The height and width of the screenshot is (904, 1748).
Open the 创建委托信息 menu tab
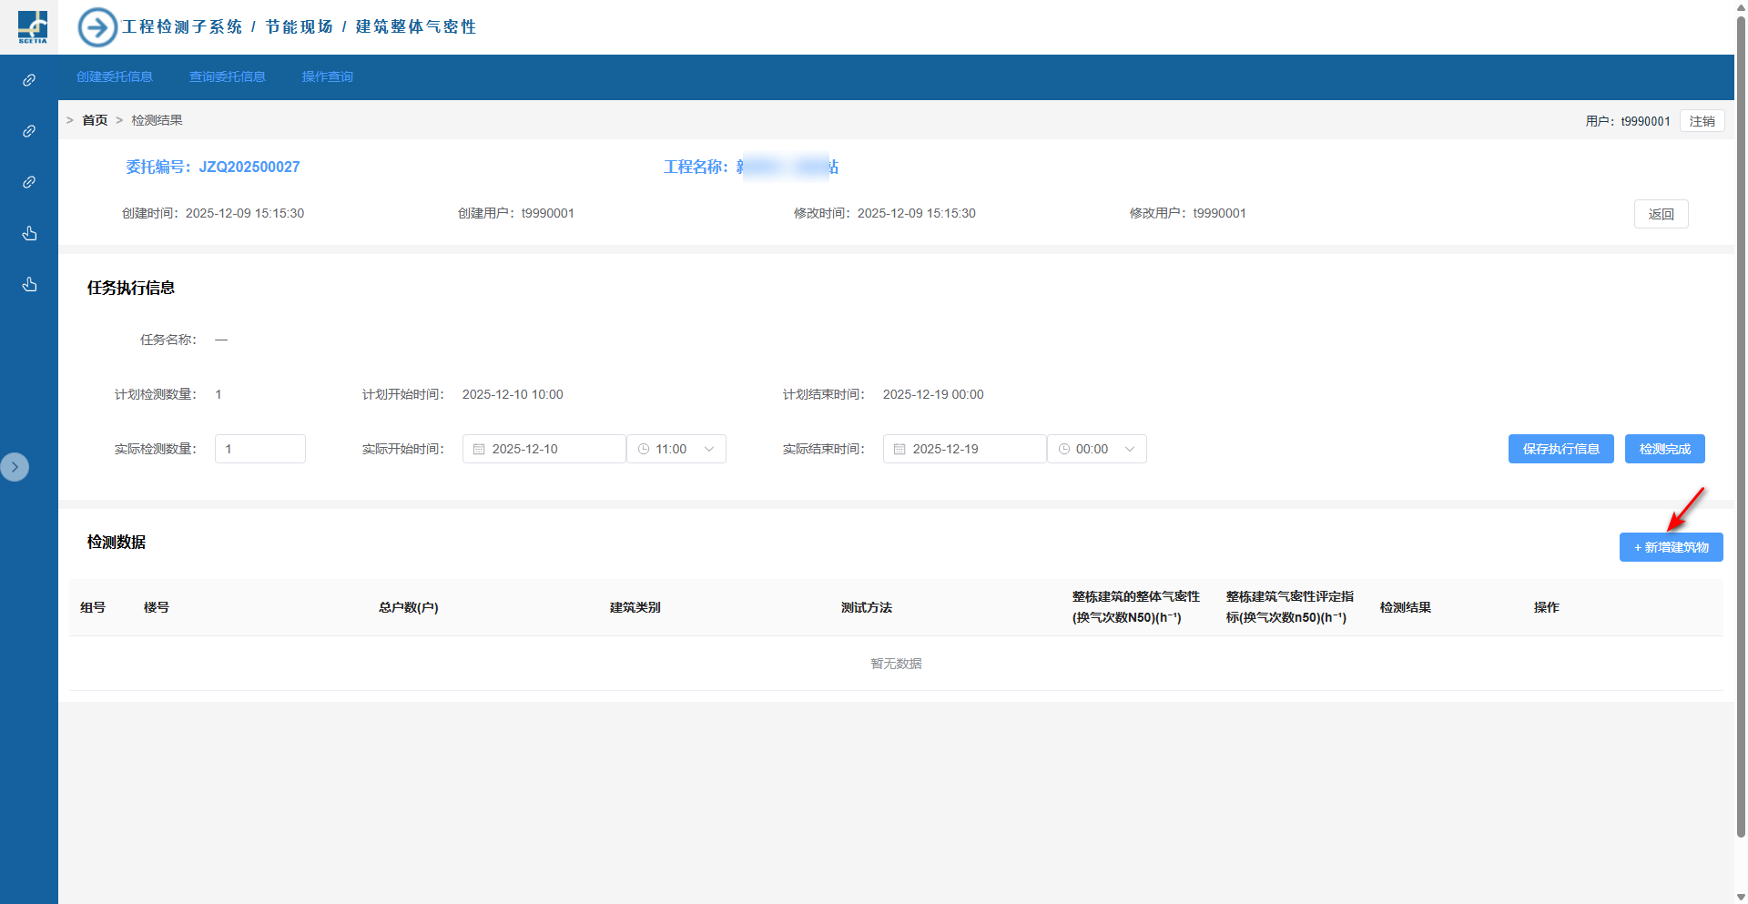coord(115,77)
